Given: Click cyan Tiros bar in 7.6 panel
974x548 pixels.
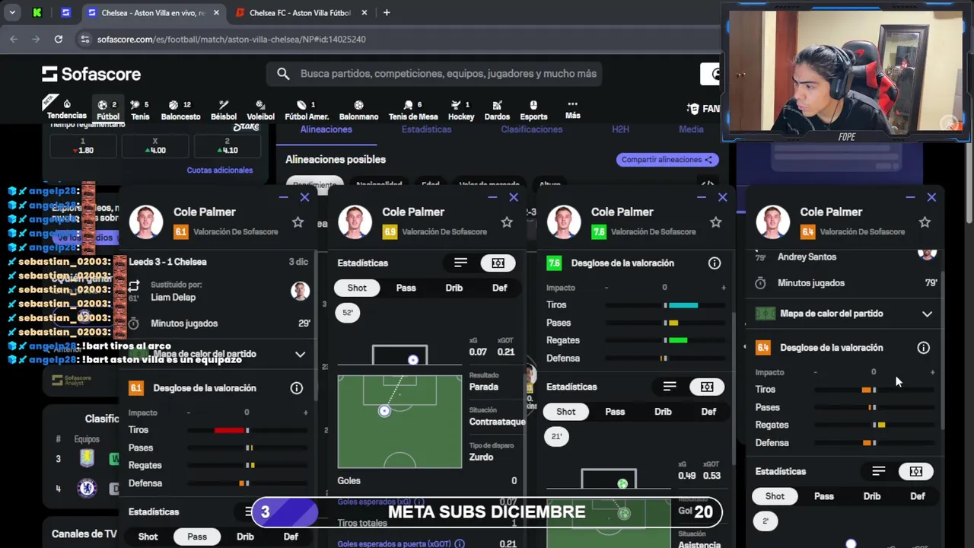Looking at the screenshot, I should coord(683,305).
